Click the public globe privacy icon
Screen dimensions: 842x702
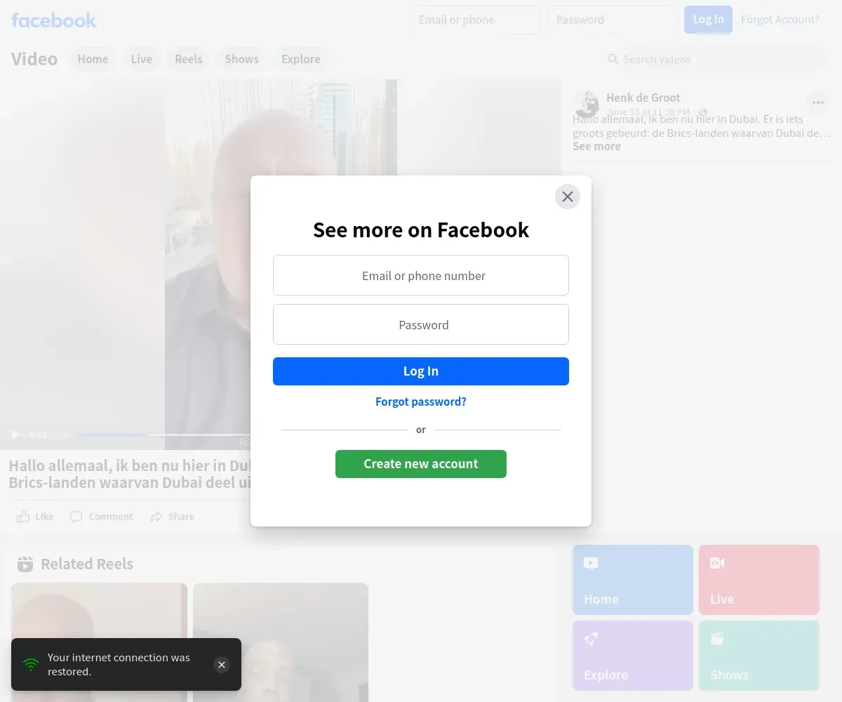coord(703,112)
